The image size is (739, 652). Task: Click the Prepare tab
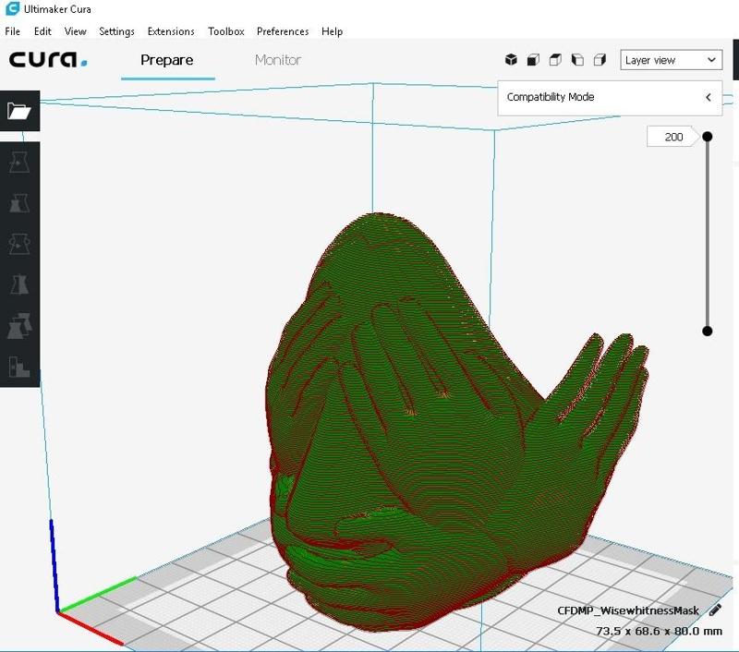(167, 60)
